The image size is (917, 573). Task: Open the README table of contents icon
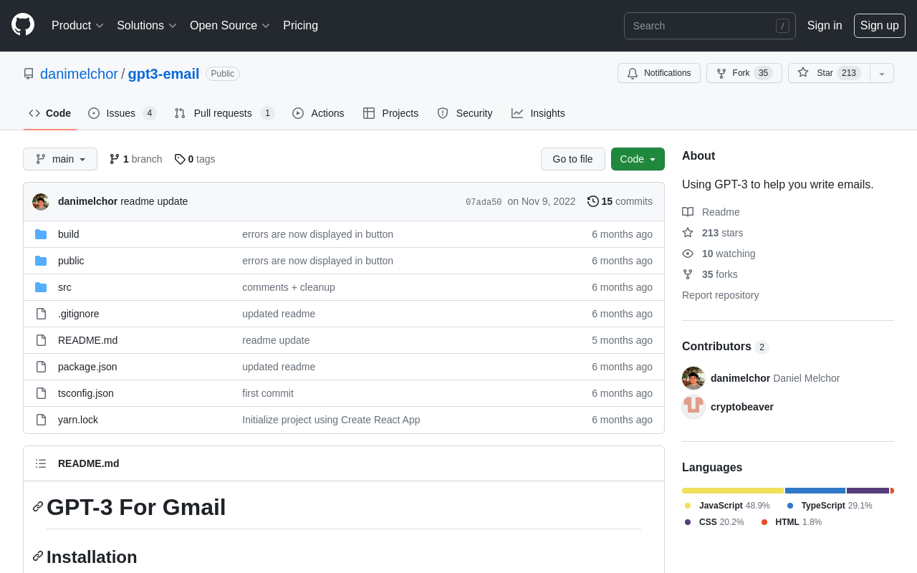[41, 463]
